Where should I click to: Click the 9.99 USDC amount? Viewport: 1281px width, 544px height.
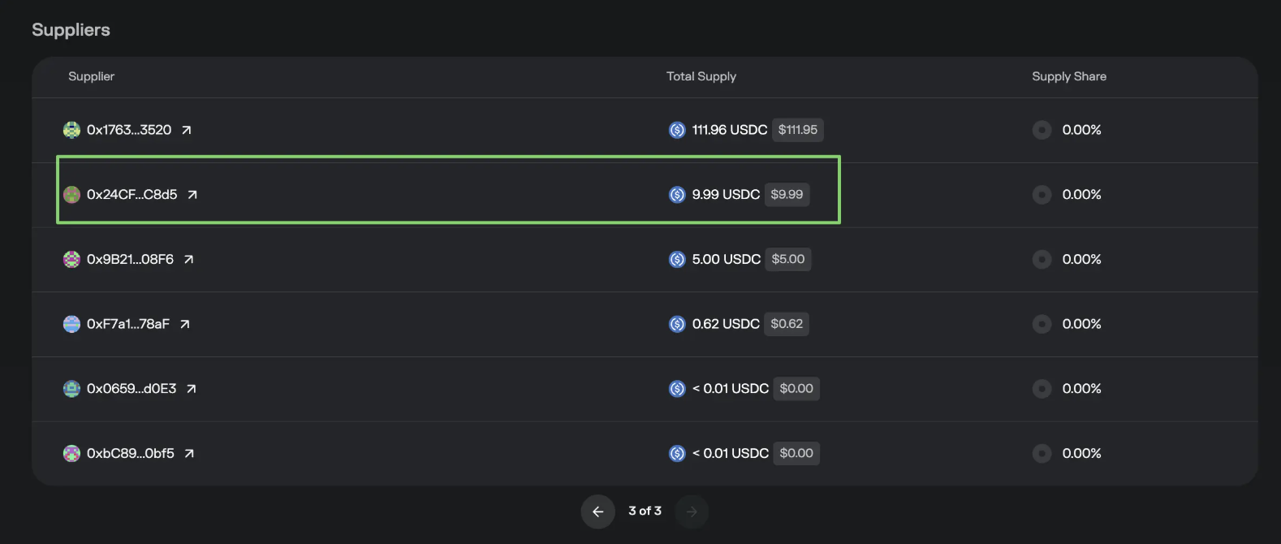tap(726, 195)
